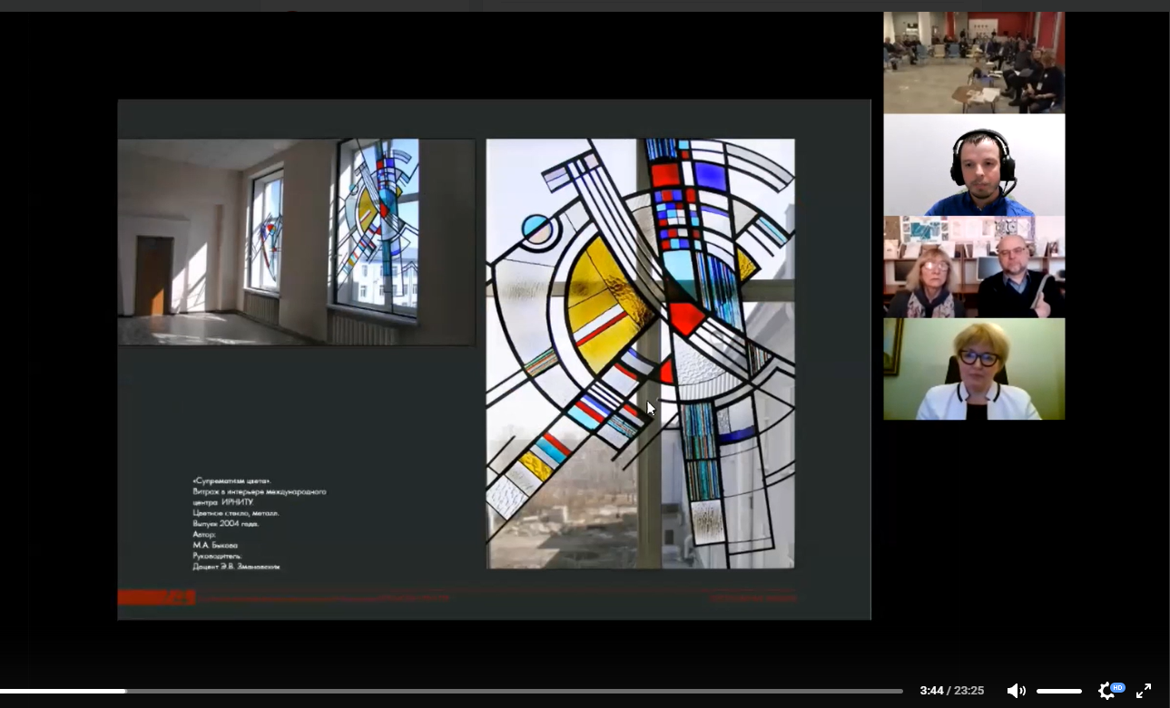Viewport: 1170px width, 708px height.
Task: Adjust the volume level slider
Action: 1059,692
